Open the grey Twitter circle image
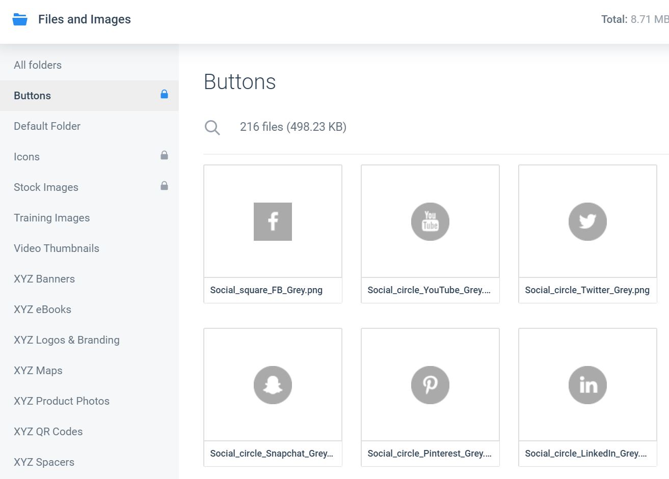This screenshot has width=669, height=479. coord(587,221)
